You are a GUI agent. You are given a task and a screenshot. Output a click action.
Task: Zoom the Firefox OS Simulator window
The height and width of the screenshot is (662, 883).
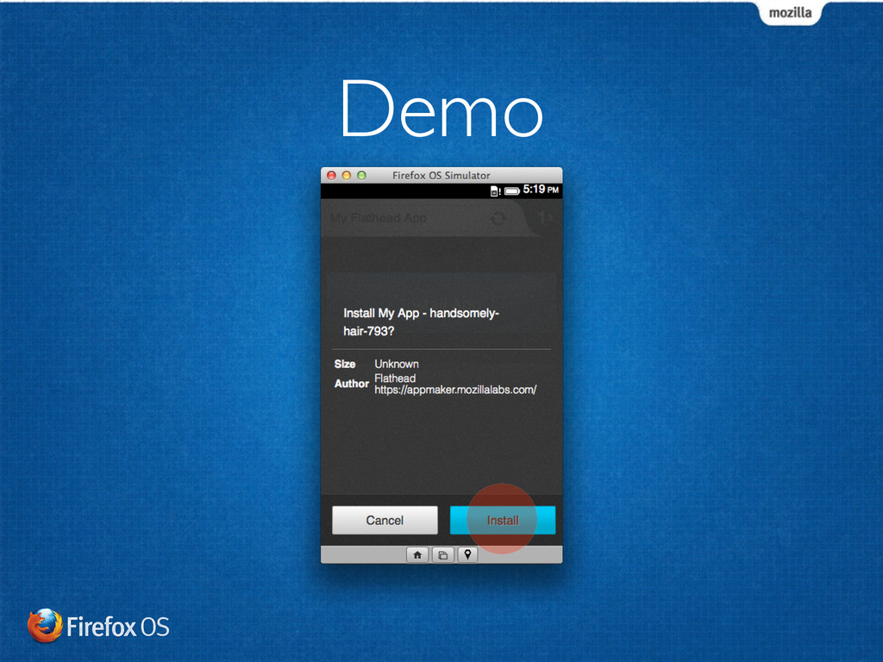pyautogui.click(x=361, y=176)
